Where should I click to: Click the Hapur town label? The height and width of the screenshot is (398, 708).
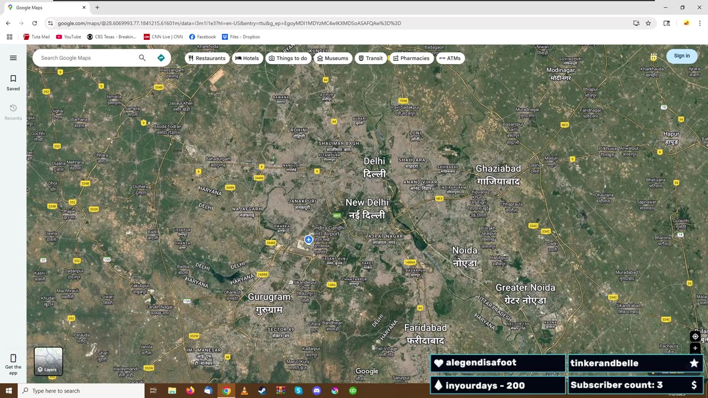coord(671,138)
